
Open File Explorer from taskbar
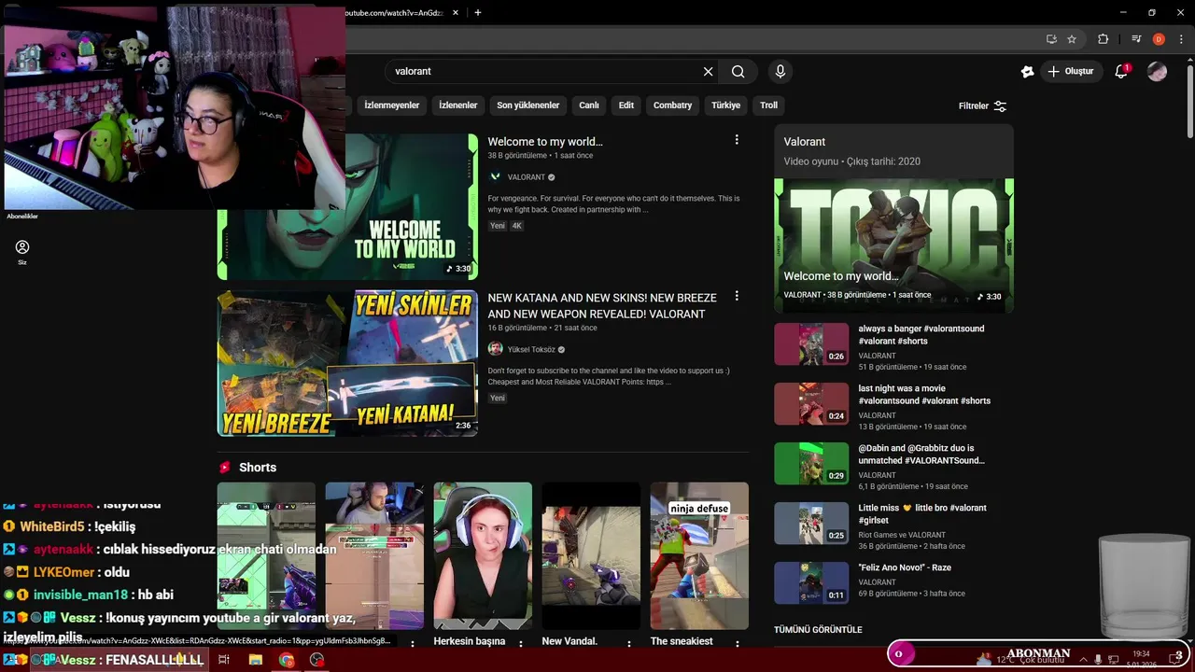pos(255,660)
